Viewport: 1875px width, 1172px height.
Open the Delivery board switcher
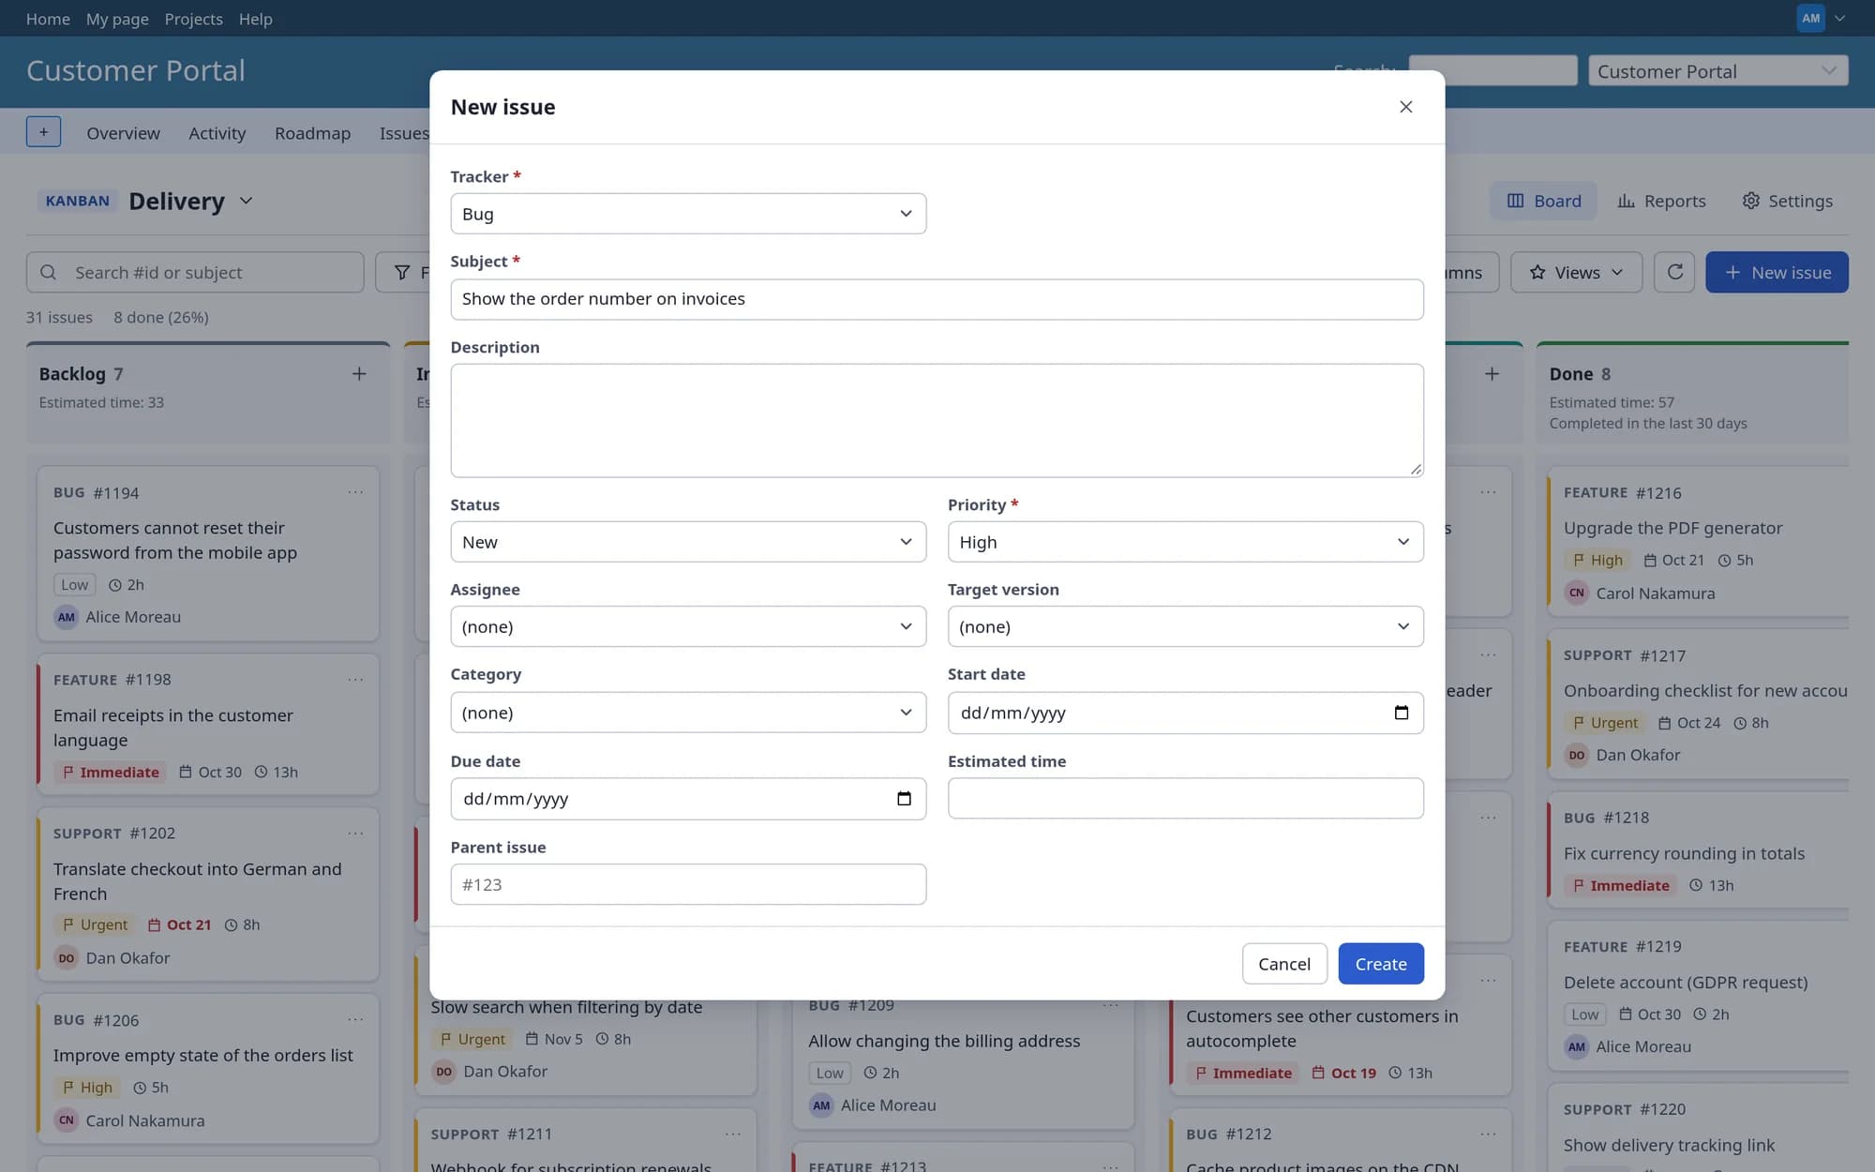click(x=191, y=201)
